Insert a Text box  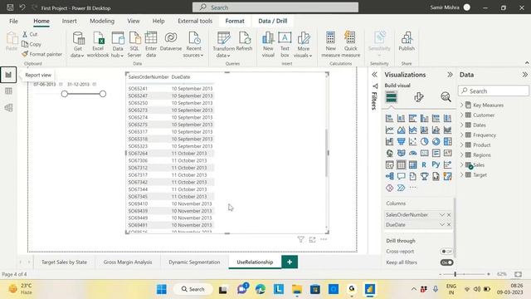285,44
